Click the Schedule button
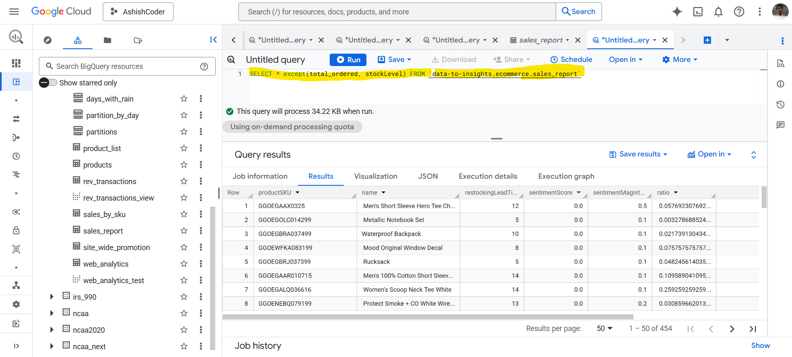Screen dimensions: 792x357 pos(571,59)
